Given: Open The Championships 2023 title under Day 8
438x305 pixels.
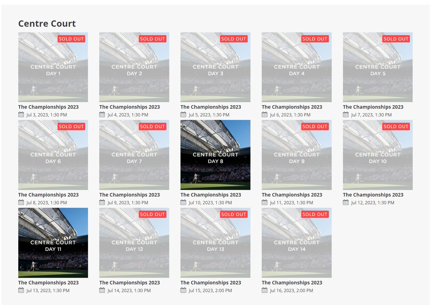Looking at the screenshot, I should [x=211, y=195].
